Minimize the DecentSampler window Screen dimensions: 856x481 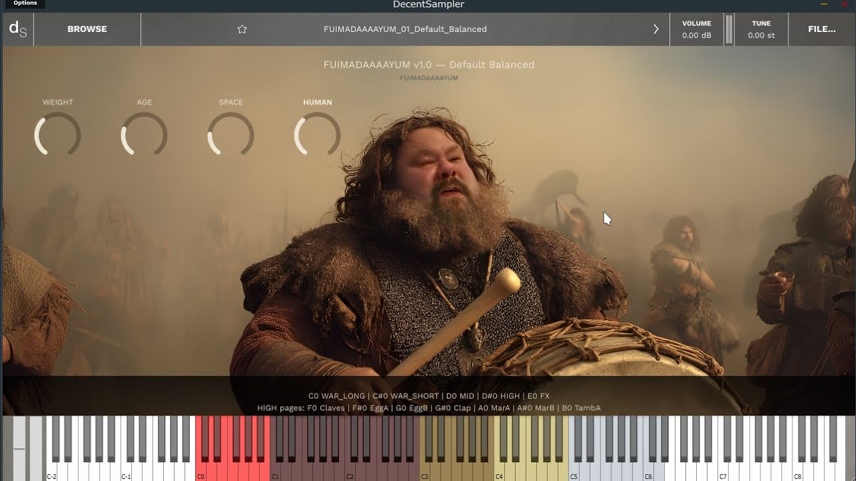tap(823, 4)
